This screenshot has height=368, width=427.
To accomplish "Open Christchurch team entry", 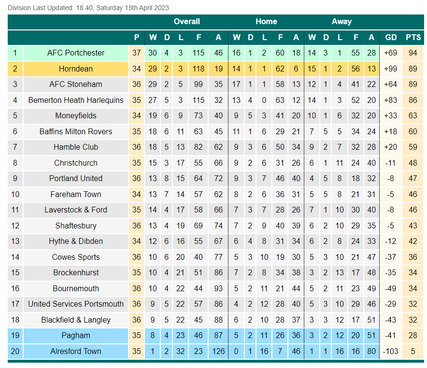I will pyautogui.click(x=76, y=163).
